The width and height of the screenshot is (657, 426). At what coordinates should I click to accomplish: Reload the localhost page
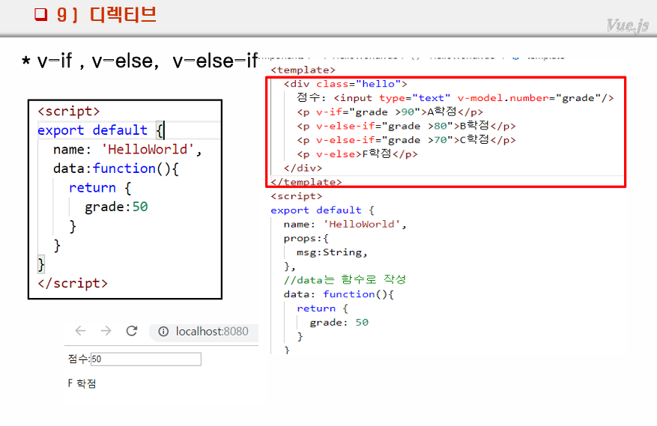(x=132, y=331)
